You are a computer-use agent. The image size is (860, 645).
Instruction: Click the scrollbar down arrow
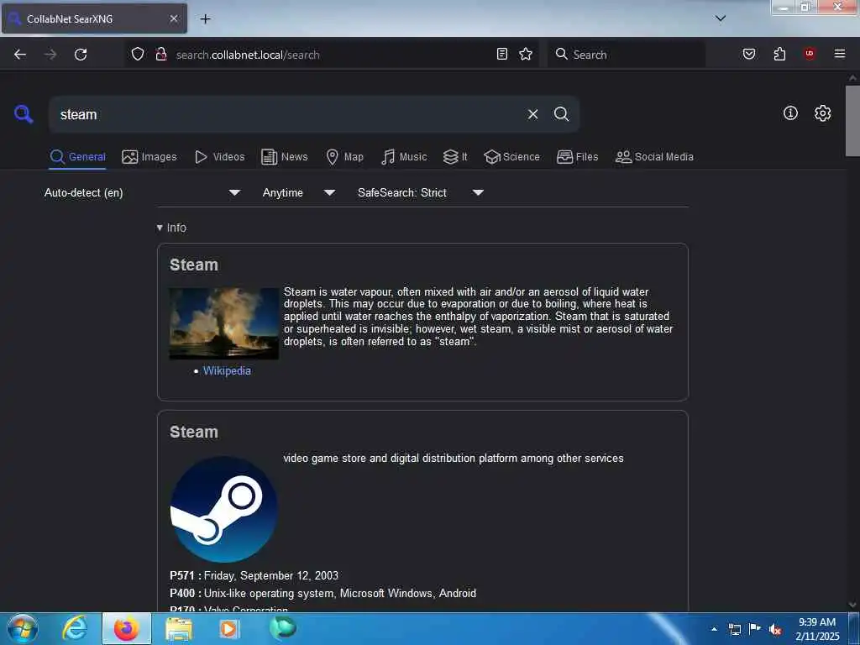pyautogui.click(x=852, y=605)
